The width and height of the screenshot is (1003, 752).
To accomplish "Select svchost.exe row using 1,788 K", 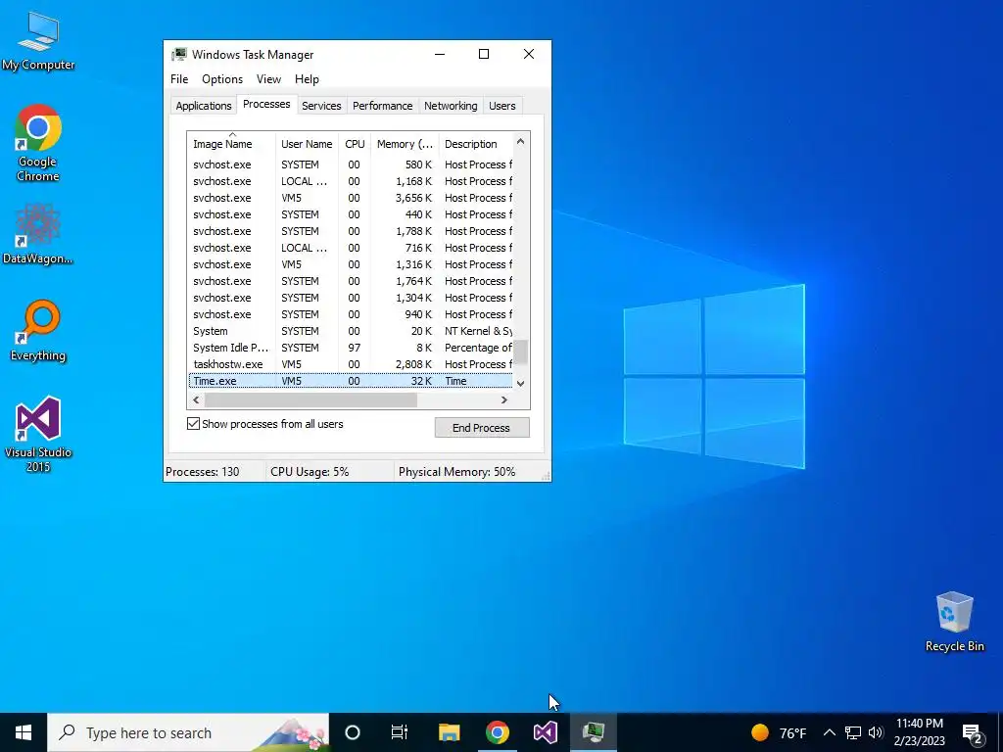I will 351,231.
